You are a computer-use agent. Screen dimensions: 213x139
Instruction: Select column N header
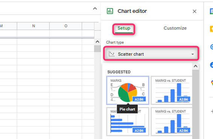[33, 26]
